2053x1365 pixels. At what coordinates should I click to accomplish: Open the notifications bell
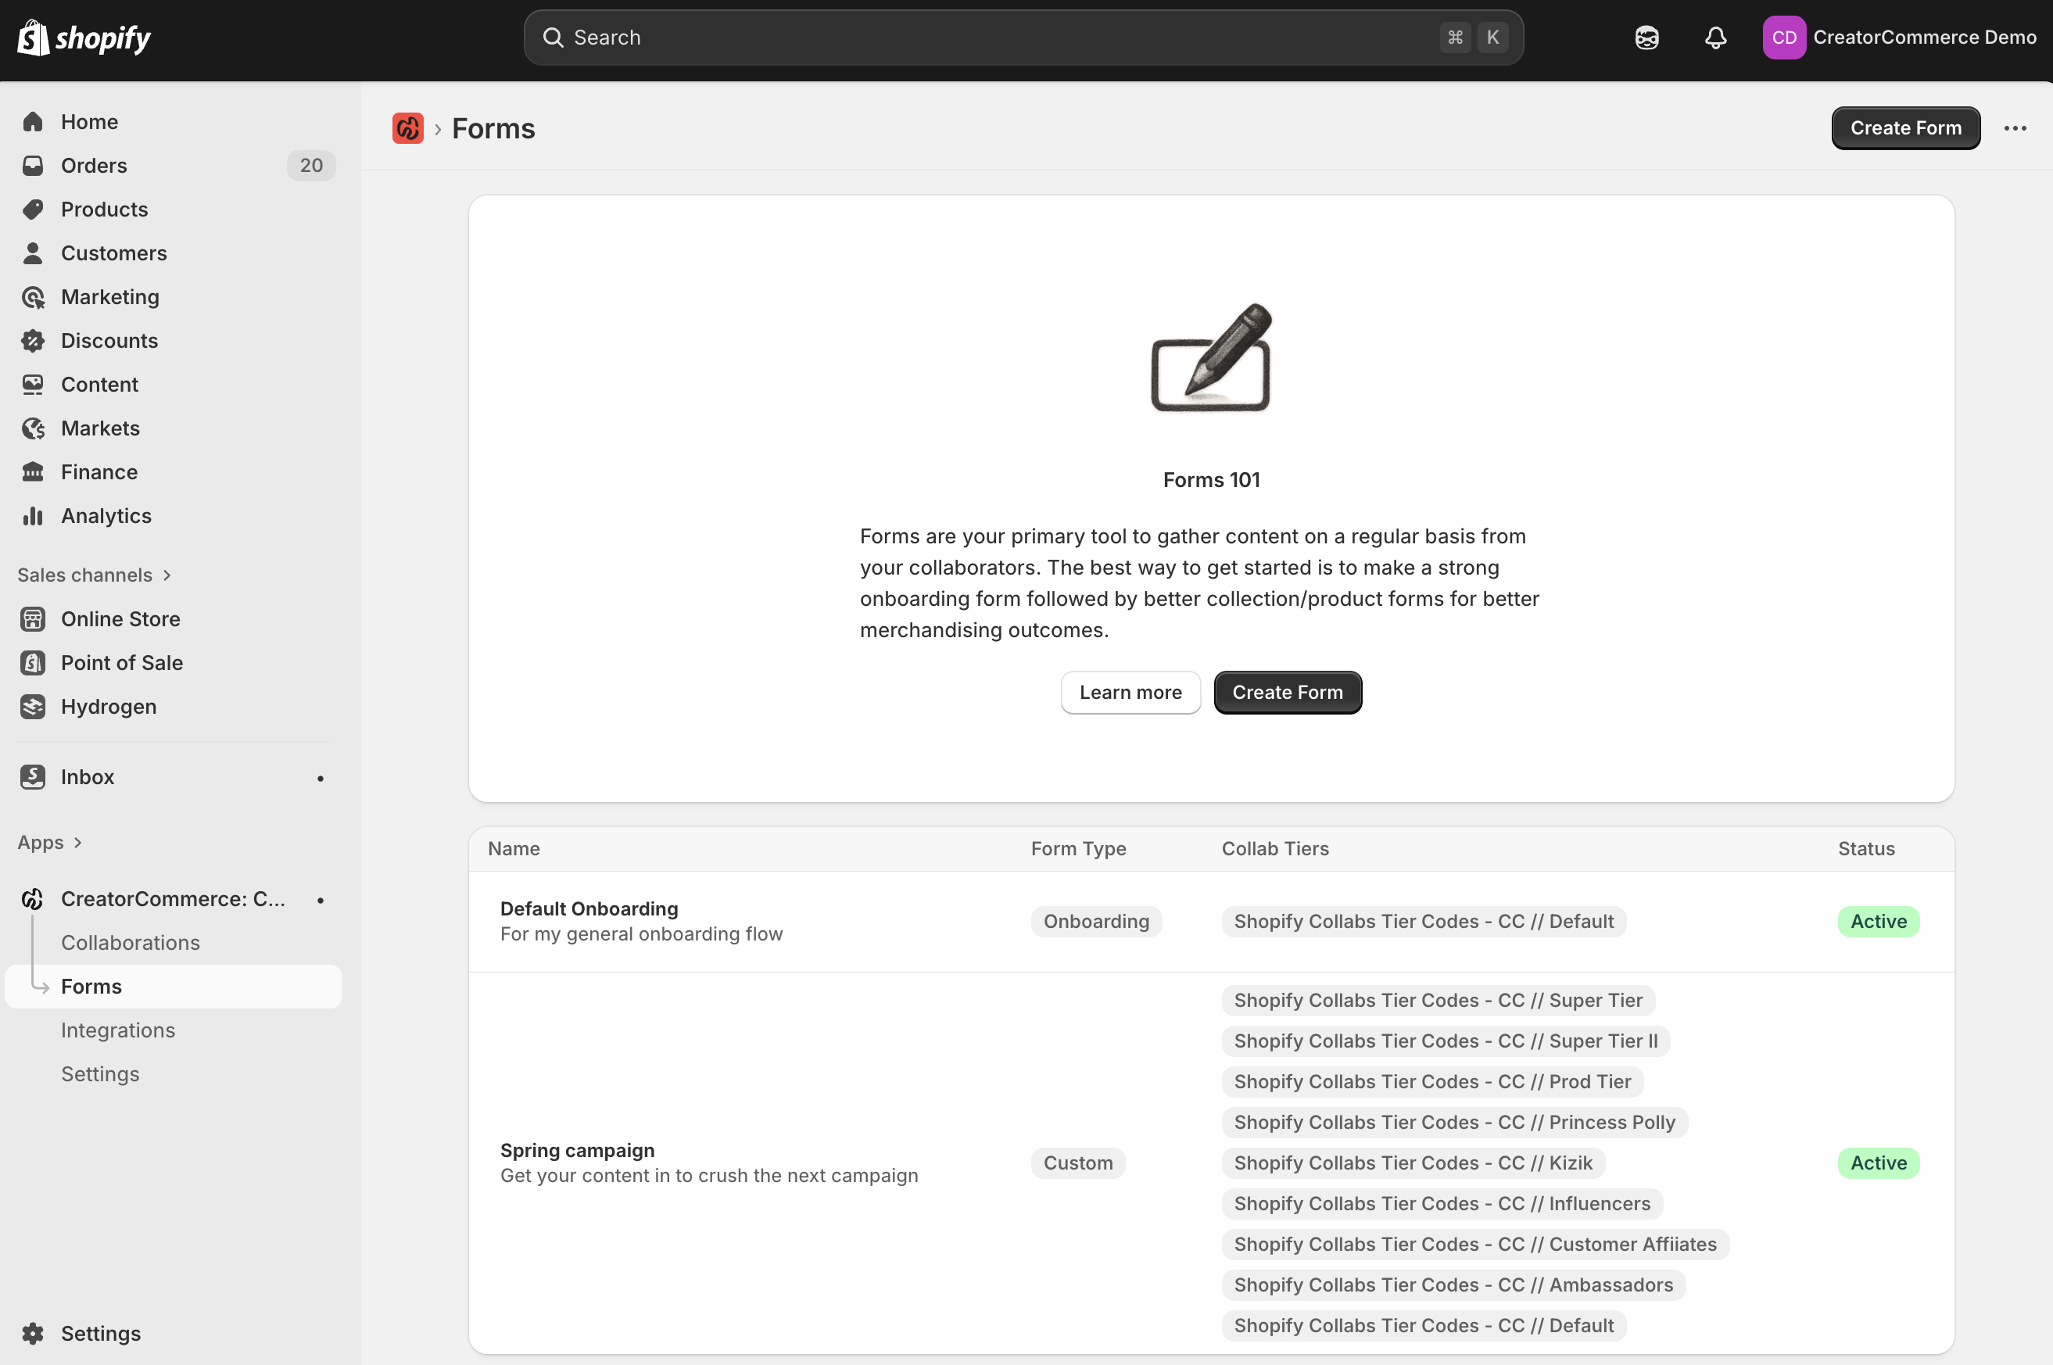pyautogui.click(x=1714, y=38)
